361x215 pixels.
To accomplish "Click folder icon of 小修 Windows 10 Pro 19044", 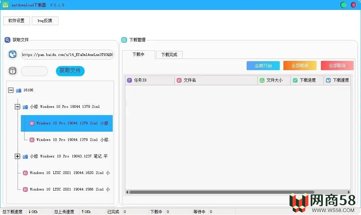I will (25, 107).
